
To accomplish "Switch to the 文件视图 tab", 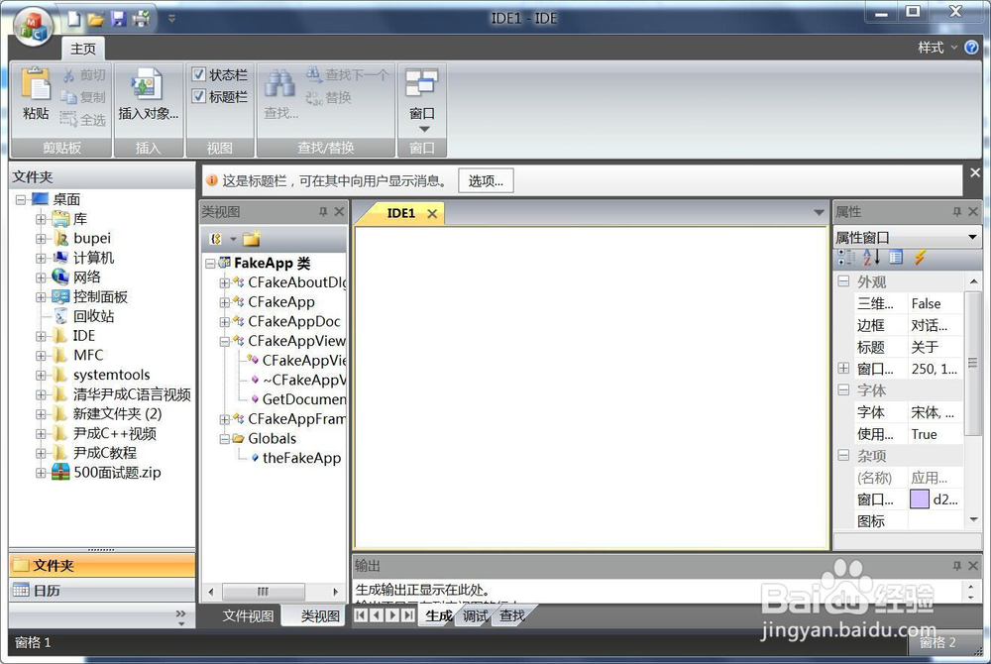I will [x=249, y=615].
